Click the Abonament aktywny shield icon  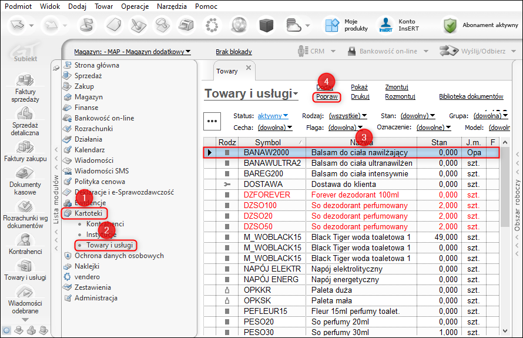pyautogui.click(x=450, y=25)
